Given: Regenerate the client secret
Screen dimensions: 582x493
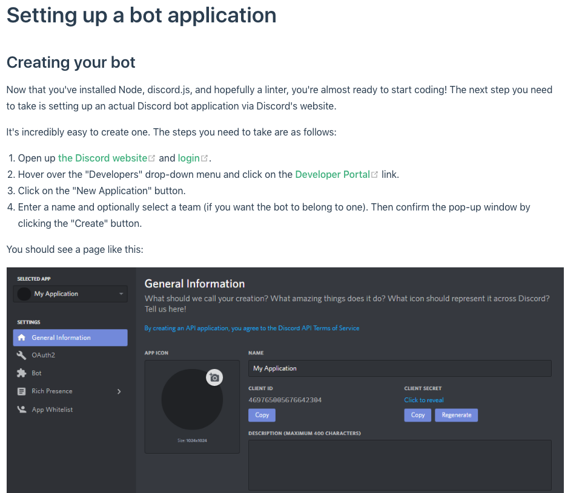Looking at the screenshot, I should point(456,415).
